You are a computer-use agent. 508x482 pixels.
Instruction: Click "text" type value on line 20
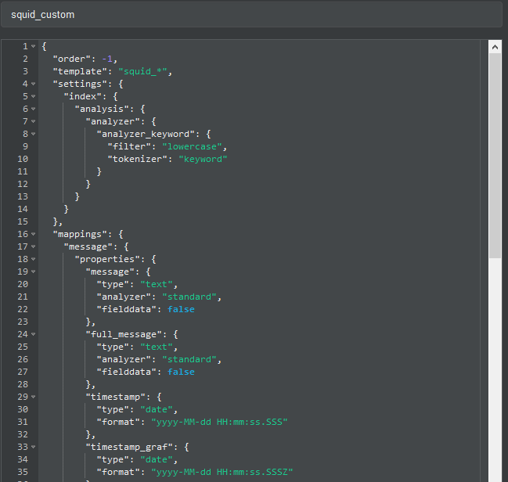[x=157, y=284]
